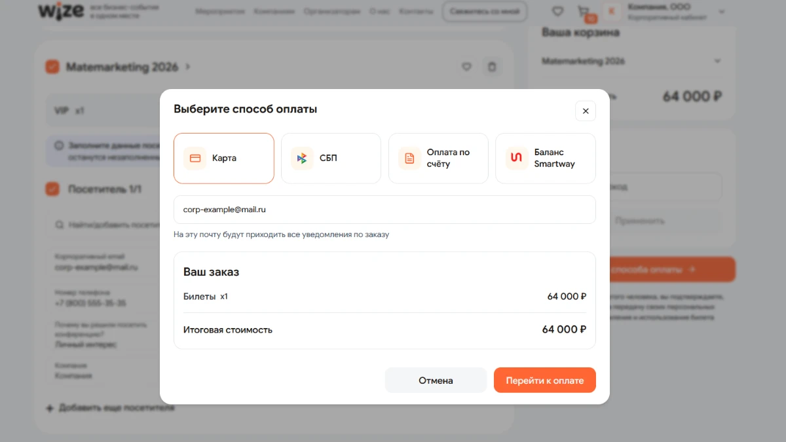The image size is (786, 442).
Task: Click Перейти к оплате button
Action: tap(545, 380)
